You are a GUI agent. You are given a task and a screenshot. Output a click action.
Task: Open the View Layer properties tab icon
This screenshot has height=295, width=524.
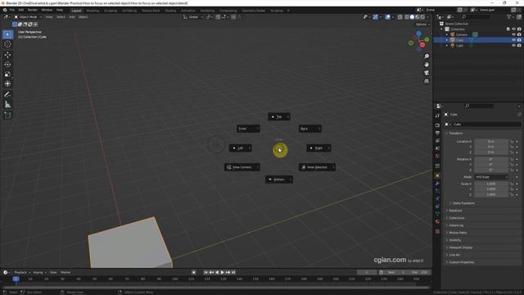(437, 141)
